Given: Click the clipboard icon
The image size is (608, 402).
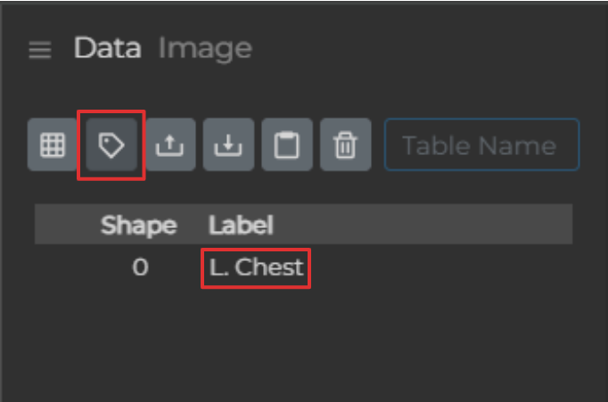Looking at the screenshot, I should coord(286,145).
